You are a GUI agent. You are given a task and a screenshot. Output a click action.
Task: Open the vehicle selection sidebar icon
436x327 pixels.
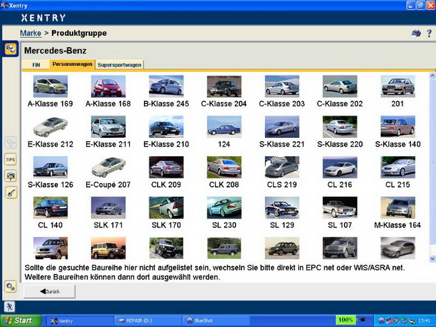[11, 49]
